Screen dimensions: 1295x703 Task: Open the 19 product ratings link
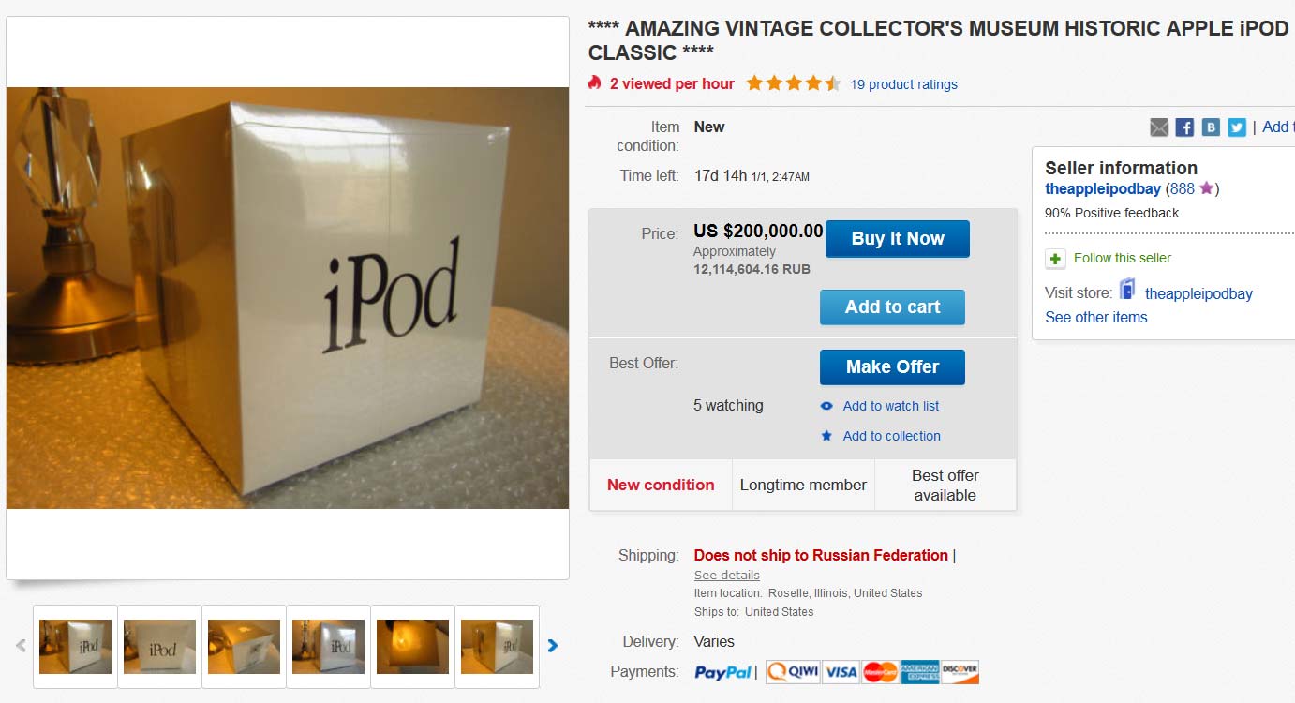click(903, 84)
